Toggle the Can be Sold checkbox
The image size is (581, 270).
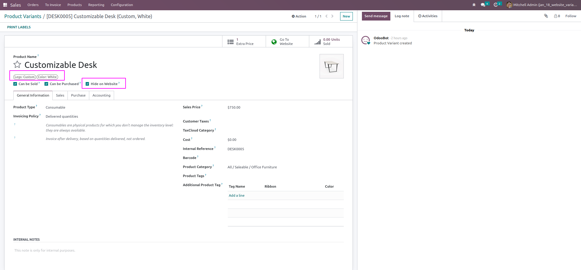point(15,84)
